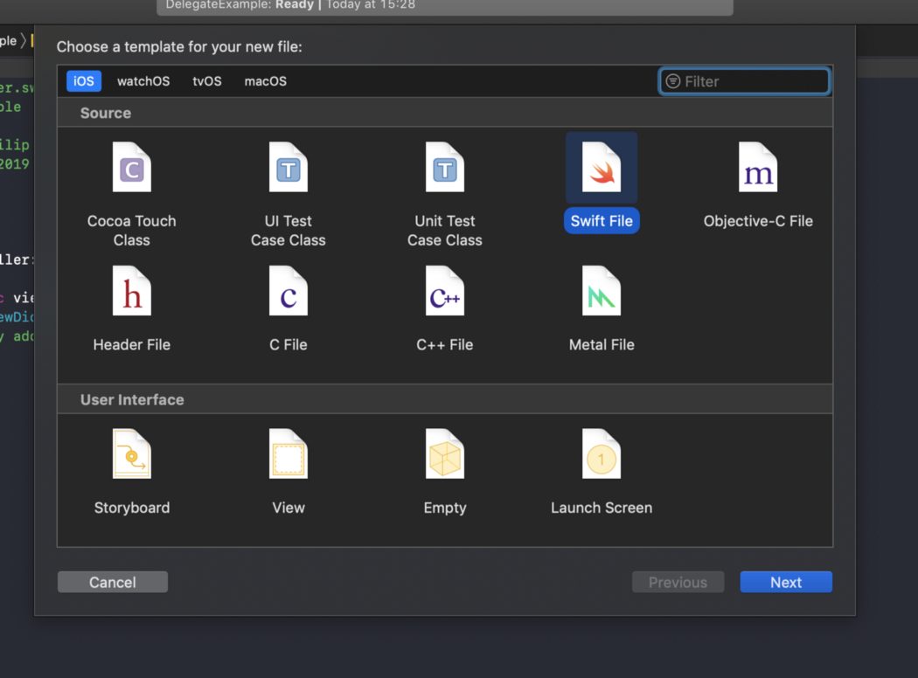The height and width of the screenshot is (678, 918).
Task: Select the Swift File template icon
Action: point(602,167)
